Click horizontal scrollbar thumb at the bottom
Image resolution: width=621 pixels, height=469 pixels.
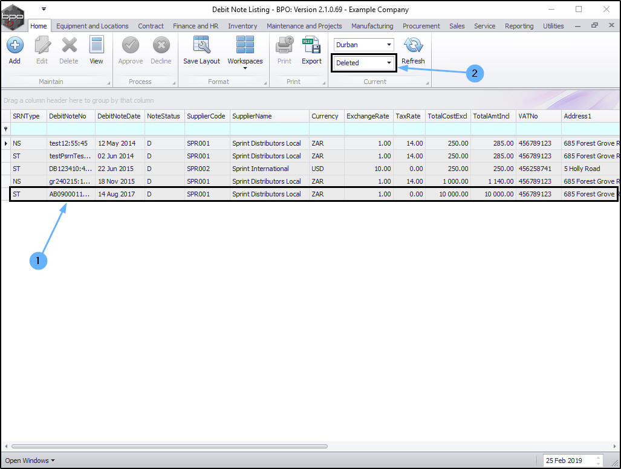tap(169, 447)
